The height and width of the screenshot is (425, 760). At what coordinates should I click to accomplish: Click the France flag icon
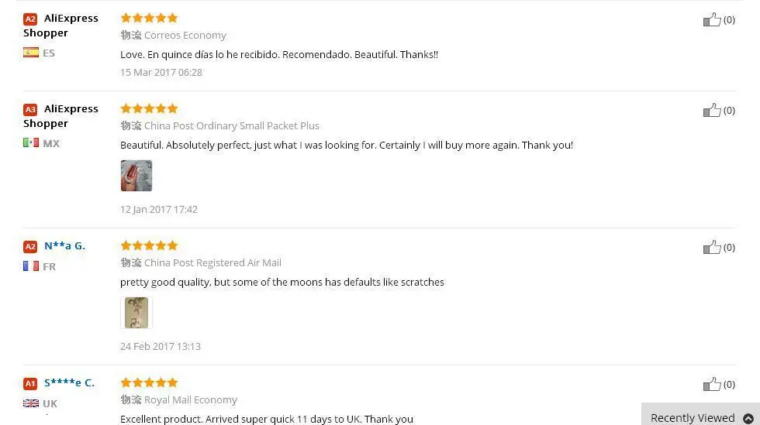[x=31, y=266]
